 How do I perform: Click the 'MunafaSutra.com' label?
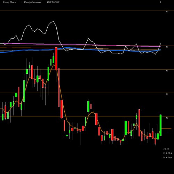pos(32,2)
